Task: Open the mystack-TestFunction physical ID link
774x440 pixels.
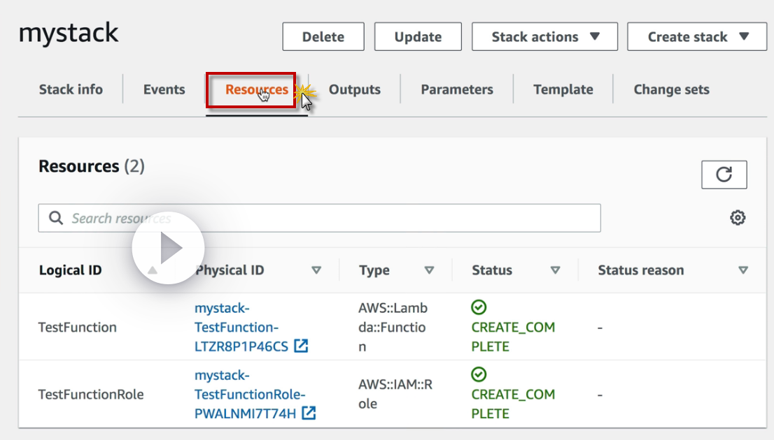Action: click(x=237, y=327)
